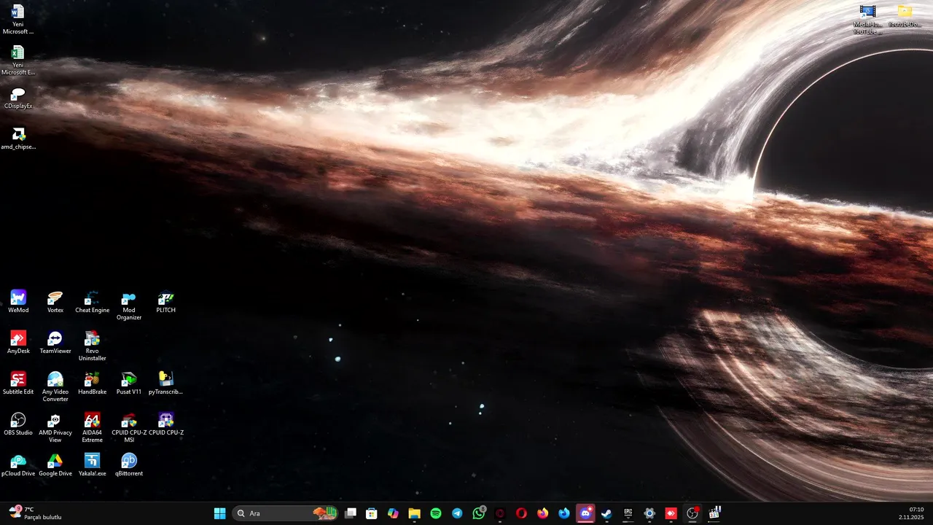Switch to Discord on the taskbar

585,513
